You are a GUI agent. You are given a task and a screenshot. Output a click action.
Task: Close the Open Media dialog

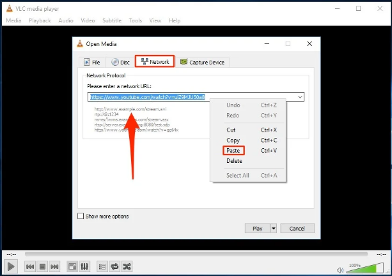click(310, 43)
